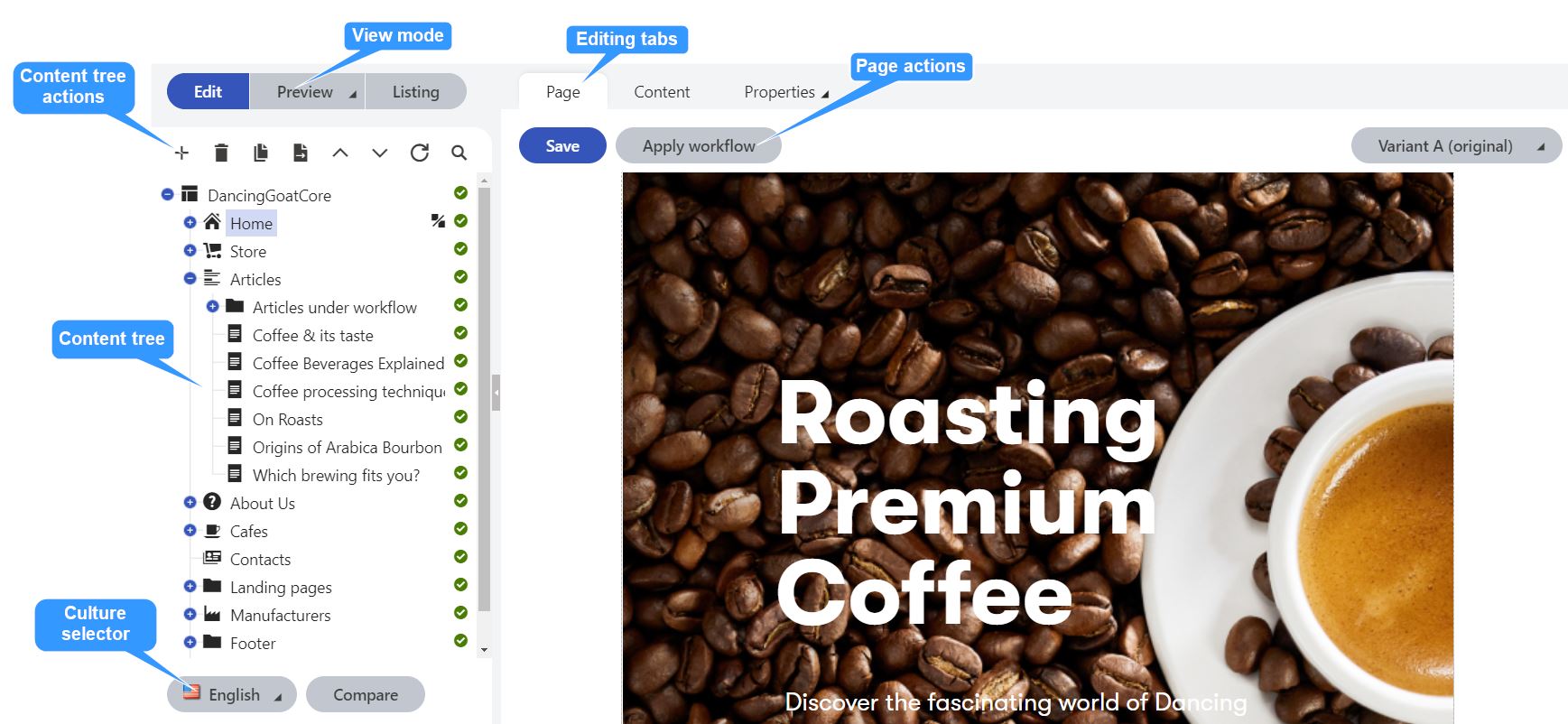Screen dimensions: 1568x724
Task: Move page up with the up arrow
Action: point(340,153)
